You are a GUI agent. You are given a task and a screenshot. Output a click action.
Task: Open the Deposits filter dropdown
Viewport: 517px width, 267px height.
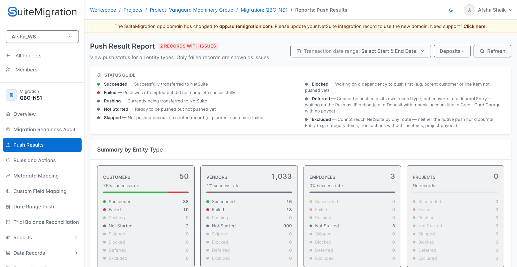[x=452, y=51]
